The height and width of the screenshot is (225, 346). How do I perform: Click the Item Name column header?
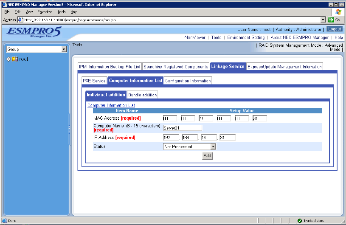click(127, 111)
